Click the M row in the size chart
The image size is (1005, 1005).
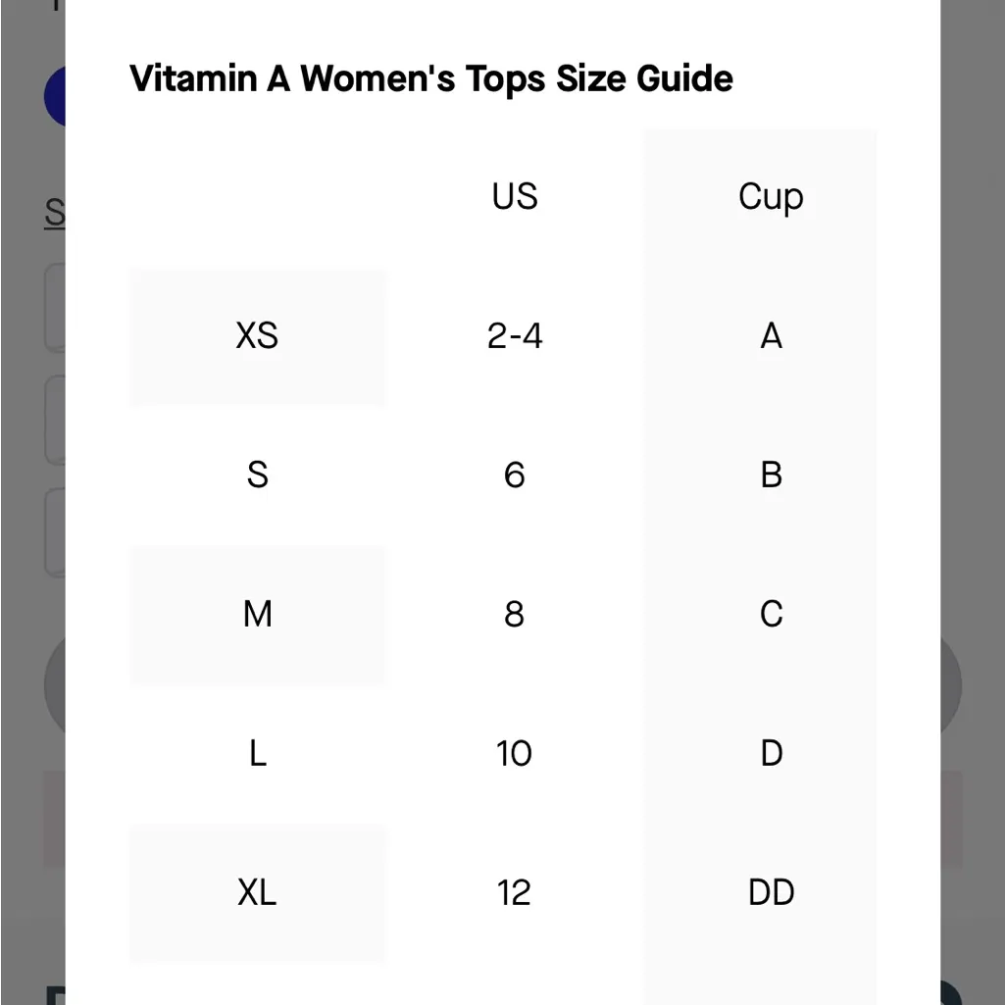pyautogui.click(x=257, y=615)
